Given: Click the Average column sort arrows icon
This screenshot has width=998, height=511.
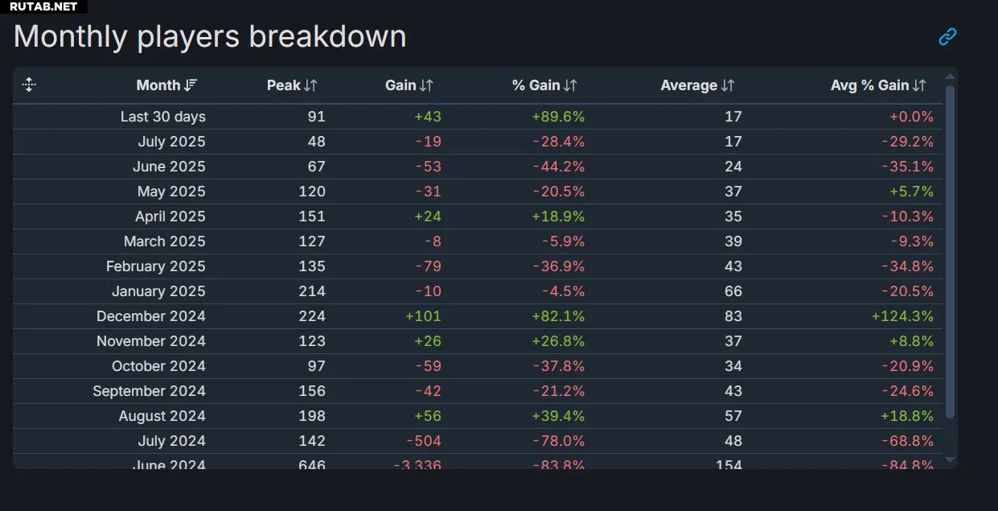Looking at the screenshot, I should click(728, 85).
